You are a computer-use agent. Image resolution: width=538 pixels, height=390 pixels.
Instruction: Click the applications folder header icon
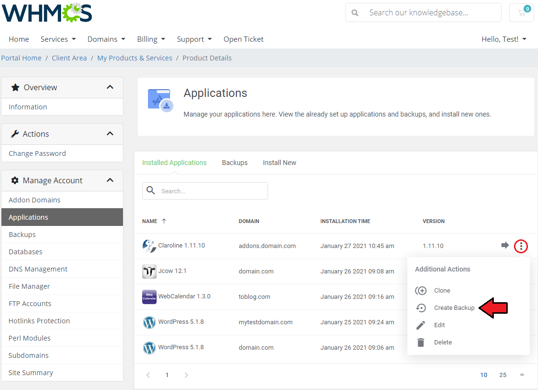[x=160, y=100]
